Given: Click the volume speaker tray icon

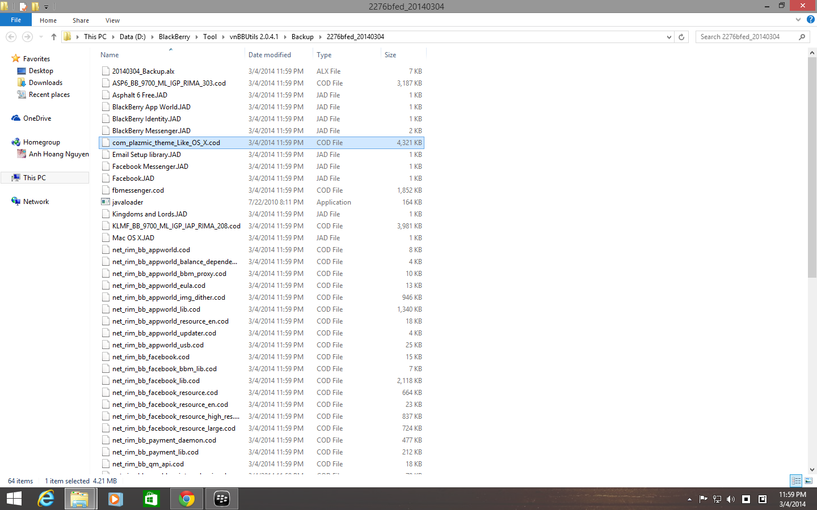Looking at the screenshot, I should click(731, 499).
